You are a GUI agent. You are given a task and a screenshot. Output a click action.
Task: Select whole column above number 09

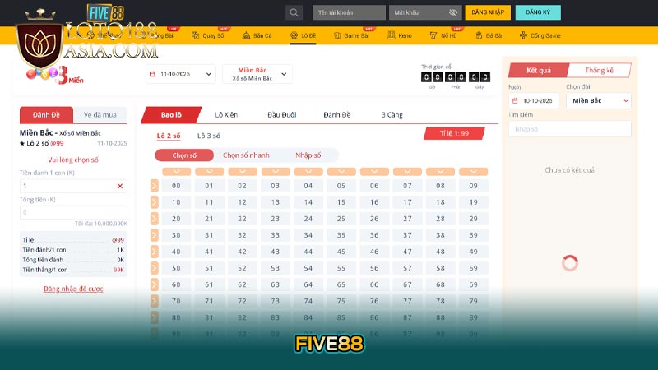tap(474, 172)
